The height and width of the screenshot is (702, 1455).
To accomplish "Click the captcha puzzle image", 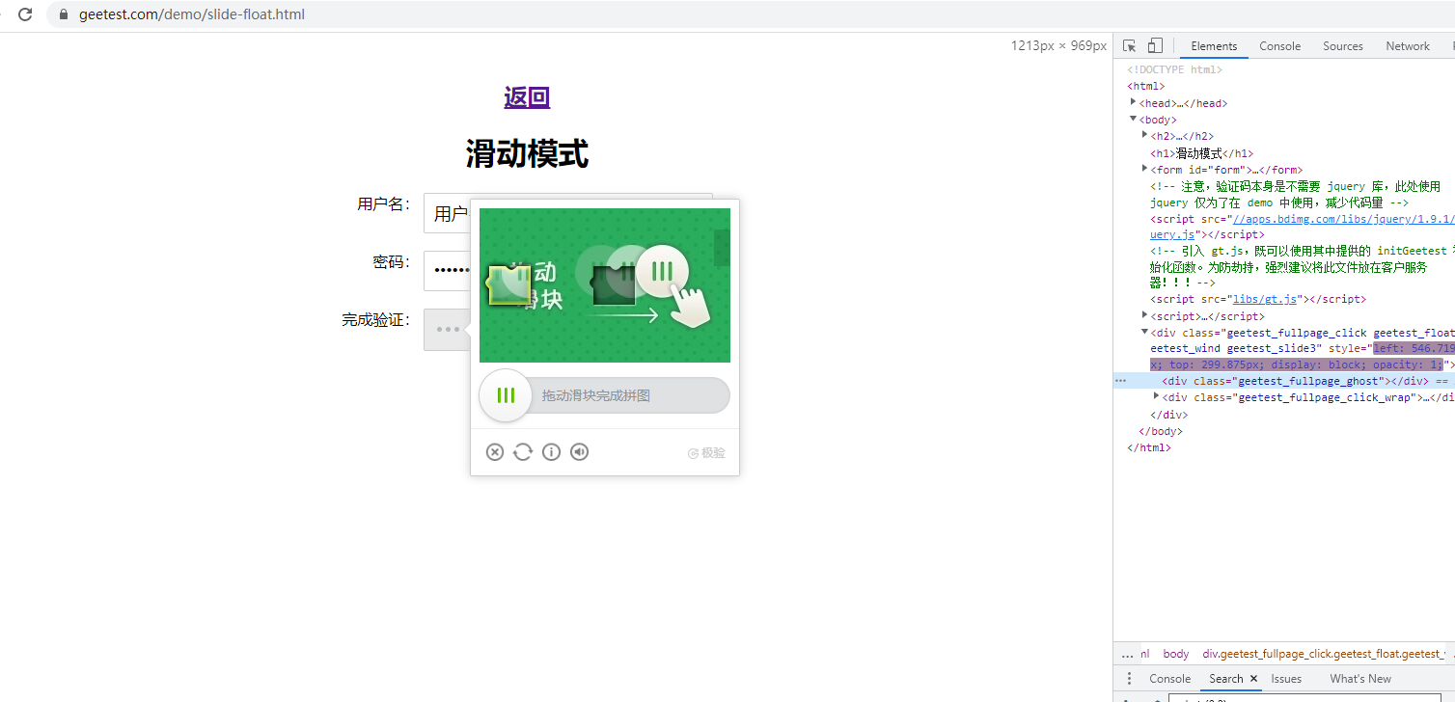I will 605,285.
